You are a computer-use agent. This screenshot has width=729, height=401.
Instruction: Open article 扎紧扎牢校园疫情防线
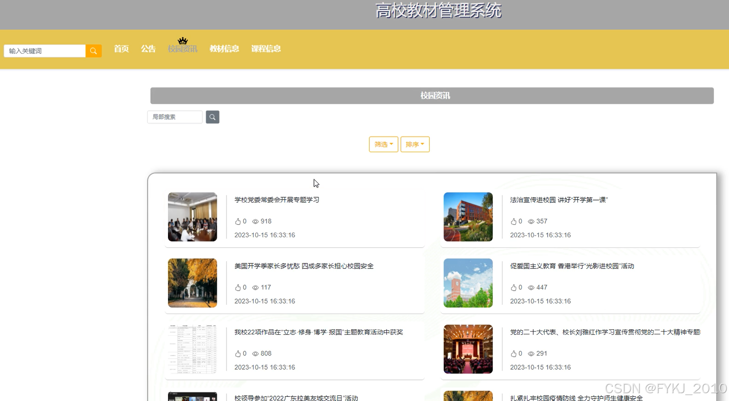point(576,398)
